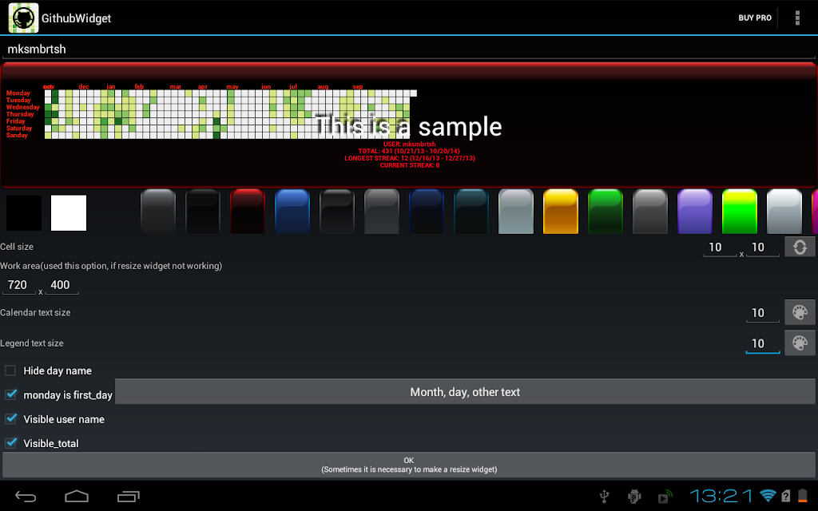818x511 pixels.
Task: Click the Cell size label
Action: click(x=17, y=247)
